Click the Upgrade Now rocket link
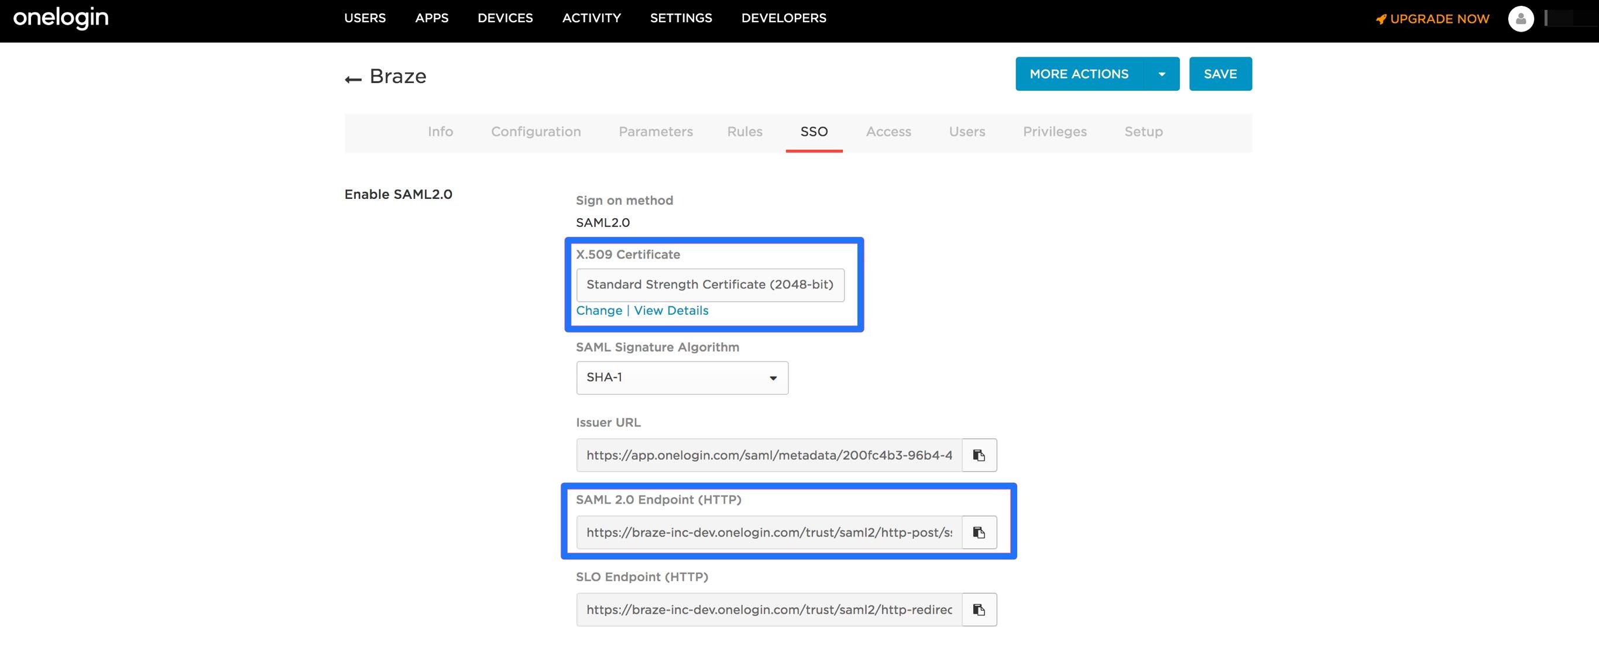The height and width of the screenshot is (654, 1599). pyautogui.click(x=1432, y=19)
